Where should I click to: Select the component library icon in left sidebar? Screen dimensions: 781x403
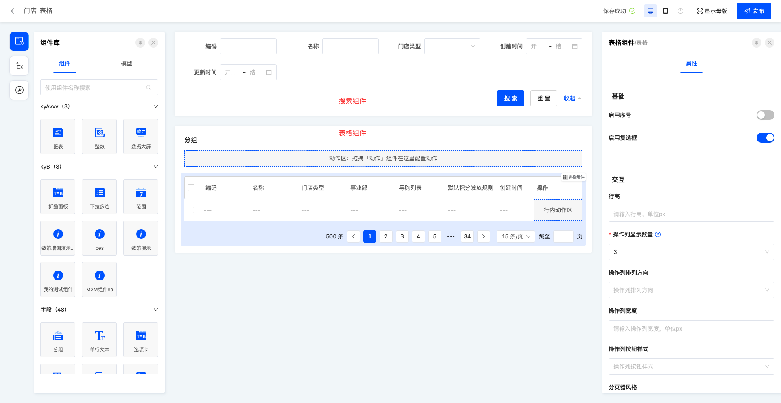(19, 41)
